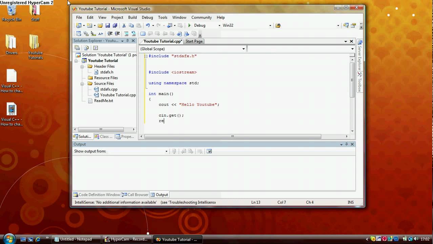This screenshot has width=433, height=244.
Task: Click the Windows Start orb
Action: point(9,239)
